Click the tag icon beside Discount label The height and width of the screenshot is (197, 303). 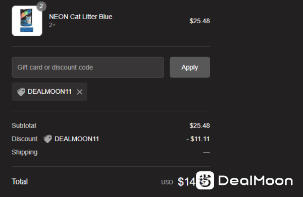click(x=47, y=139)
